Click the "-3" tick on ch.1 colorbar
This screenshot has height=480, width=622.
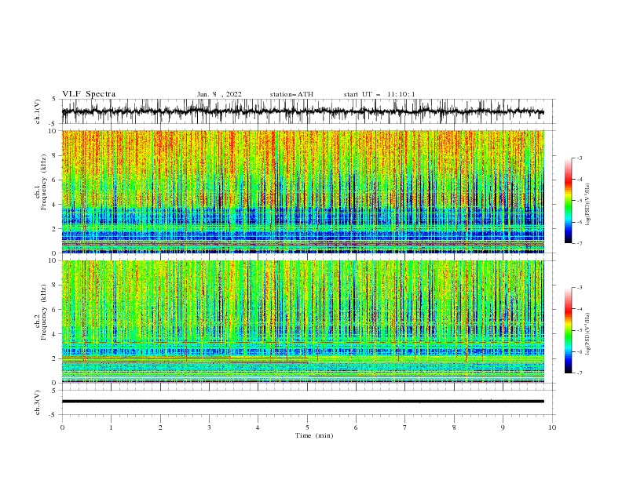point(580,158)
